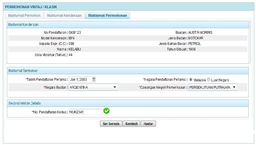Click the Kembali button
Image resolution: width=256 pixels, height=145 pixels.
(131, 124)
